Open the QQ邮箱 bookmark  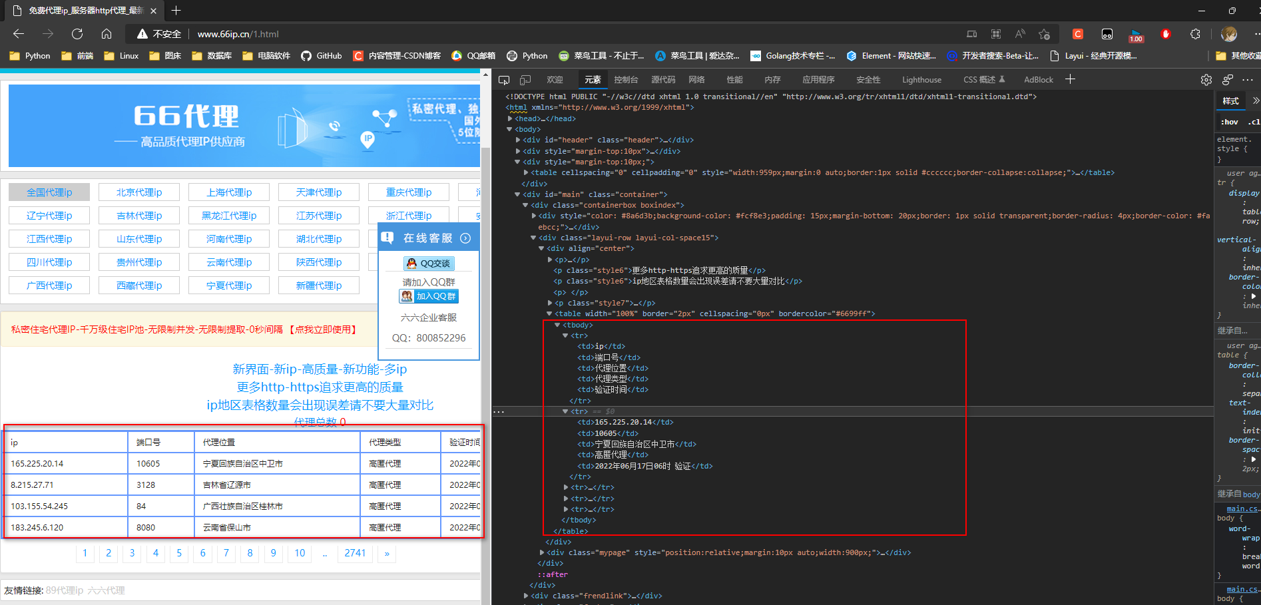click(x=473, y=56)
